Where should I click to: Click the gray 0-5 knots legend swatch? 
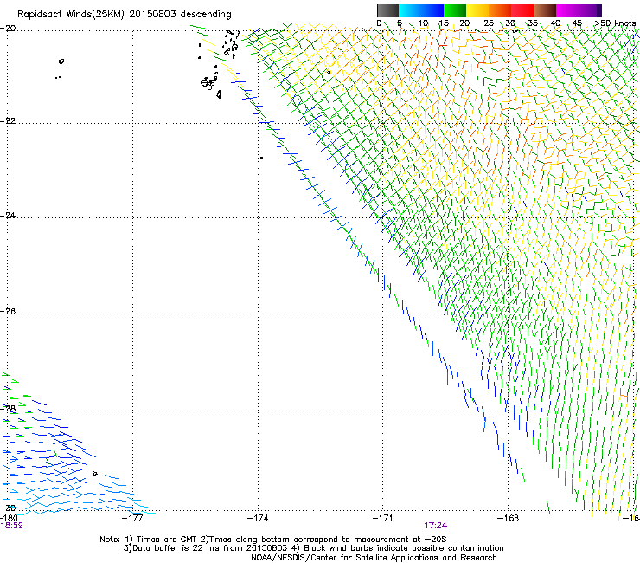click(387, 10)
